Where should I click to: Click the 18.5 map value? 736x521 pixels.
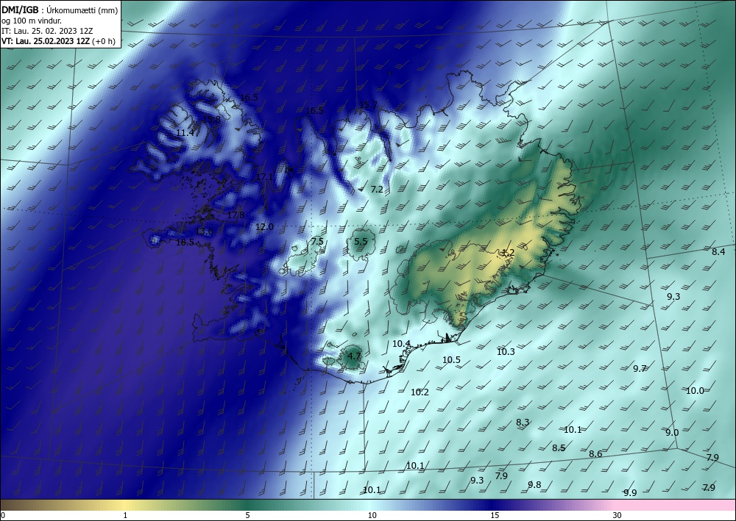pos(185,242)
